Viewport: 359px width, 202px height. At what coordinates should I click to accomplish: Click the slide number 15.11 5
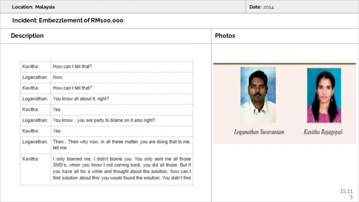pyautogui.click(x=346, y=194)
